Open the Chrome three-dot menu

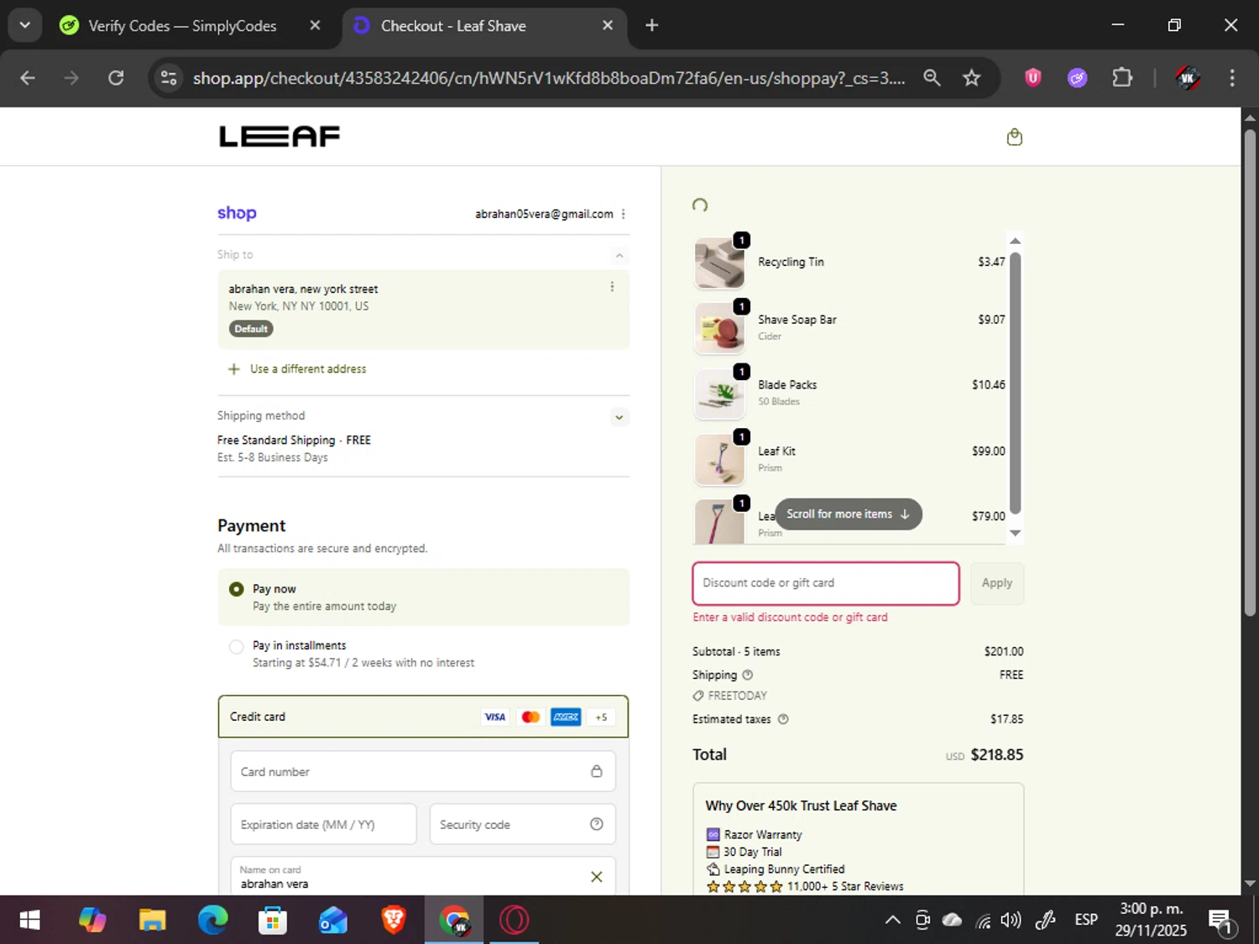(x=1232, y=78)
